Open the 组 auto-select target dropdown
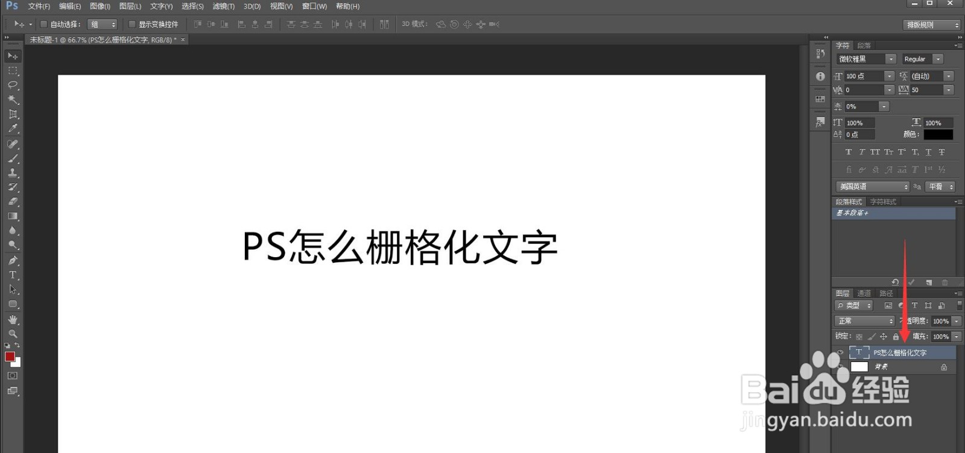The width and height of the screenshot is (965, 453). (102, 25)
